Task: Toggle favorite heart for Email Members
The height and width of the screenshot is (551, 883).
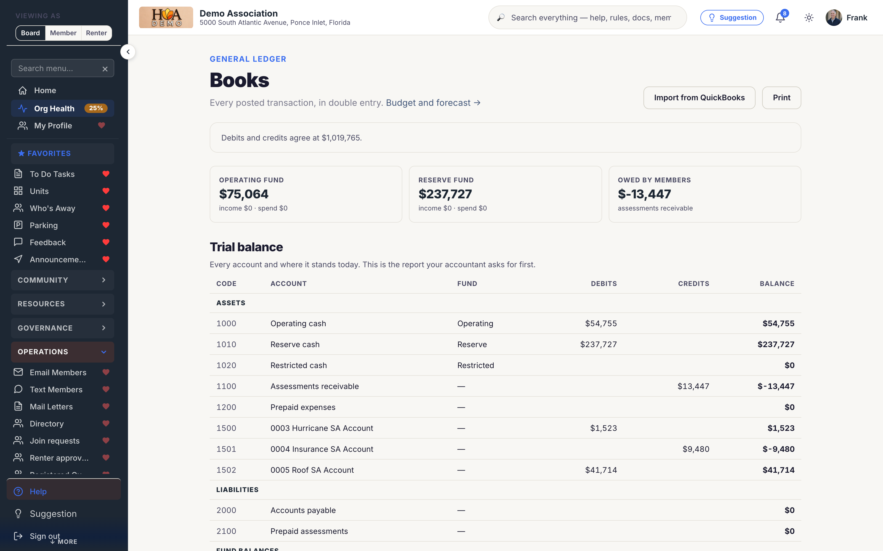Action: point(106,372)
